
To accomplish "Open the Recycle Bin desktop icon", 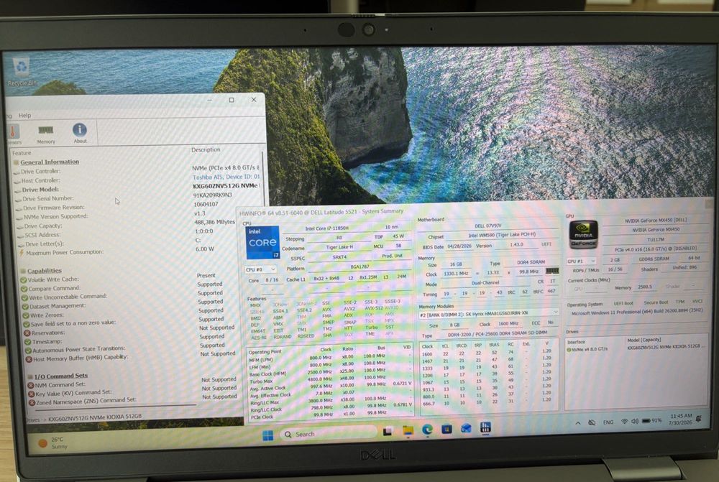I will click(22, 72).
